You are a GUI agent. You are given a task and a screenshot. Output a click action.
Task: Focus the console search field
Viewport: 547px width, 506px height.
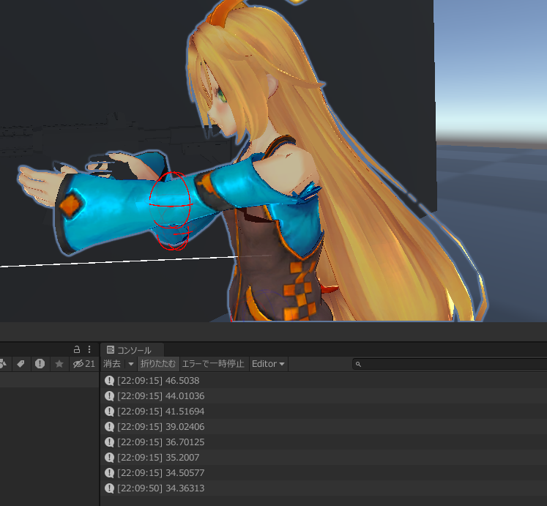[450, 365]
